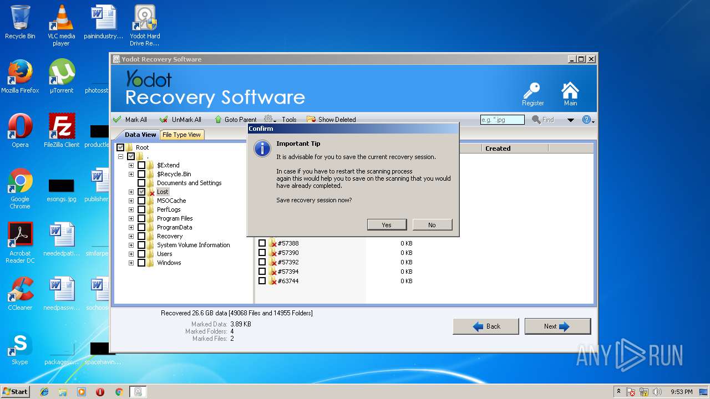Image resolution: width=710 pixels, height=399 pixels.
Task: Toggle checkbox for #63744
Action: 262,281
